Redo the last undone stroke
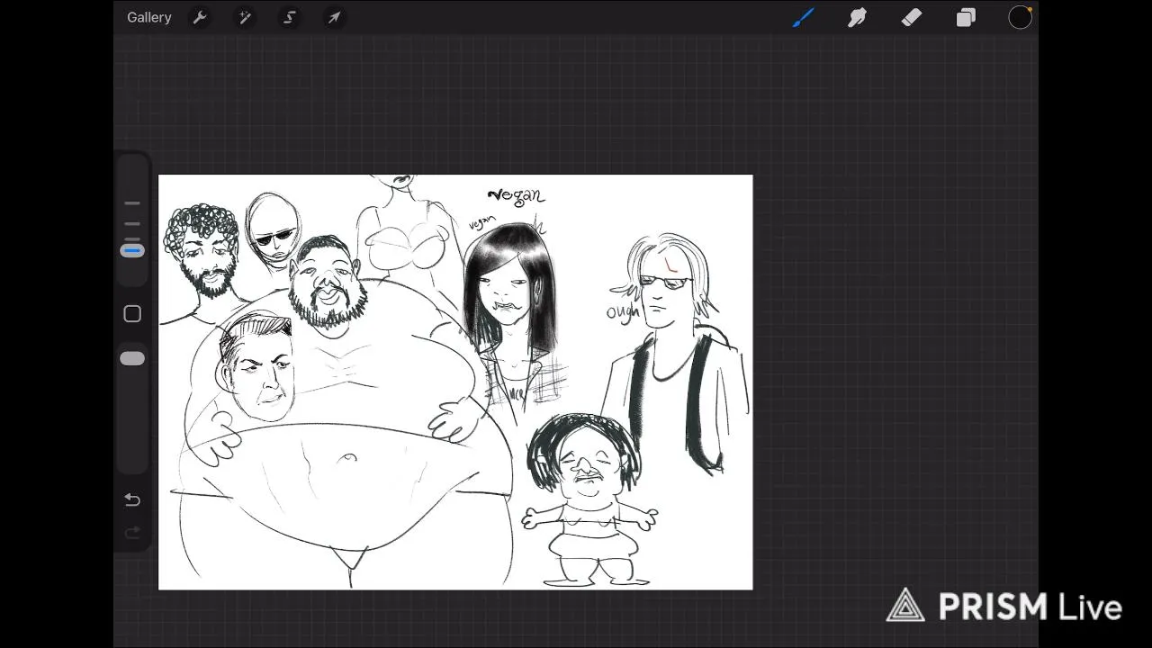Viewport: 1152px width, 648px height. (x=132, y=533)
